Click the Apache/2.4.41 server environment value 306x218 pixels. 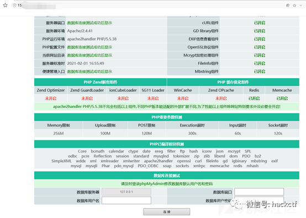(80, 31)
